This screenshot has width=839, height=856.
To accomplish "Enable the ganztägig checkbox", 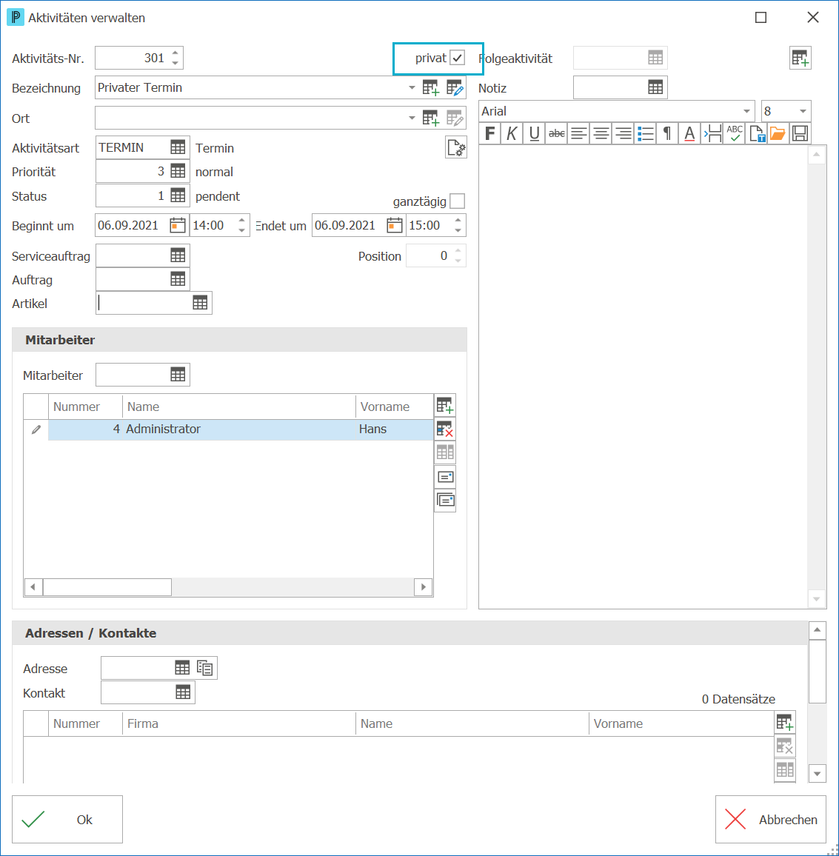I will click(458, 201).
